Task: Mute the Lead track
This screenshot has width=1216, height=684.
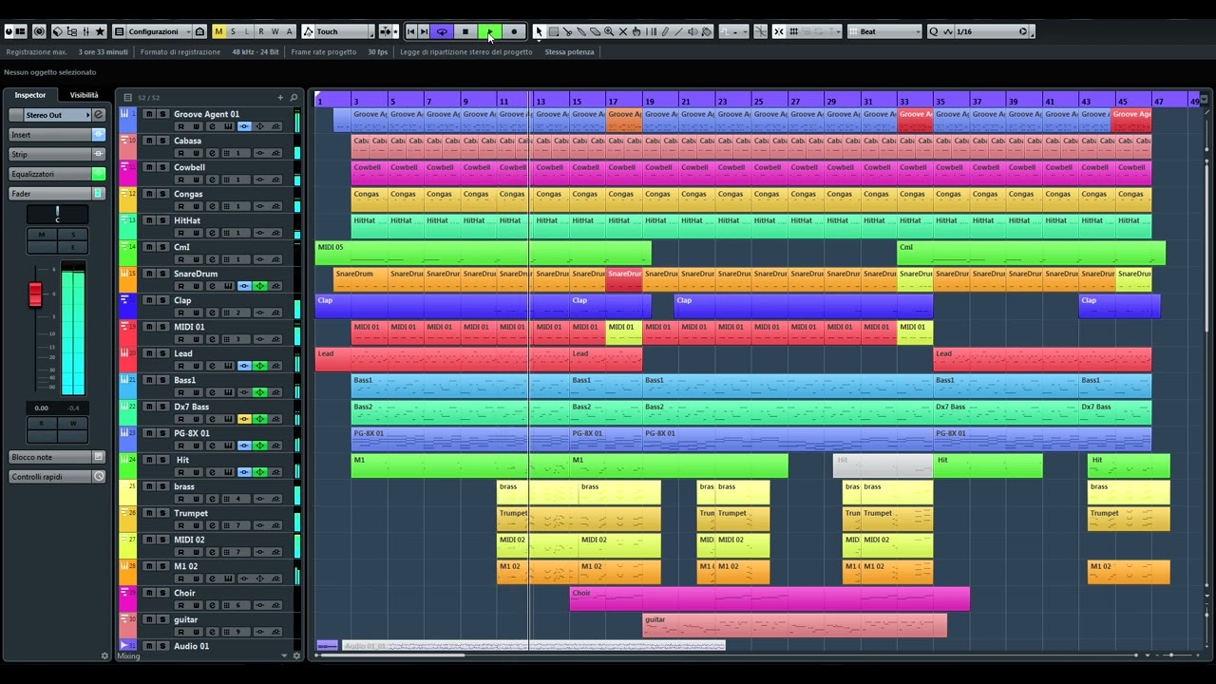Action: click(148, 353)
